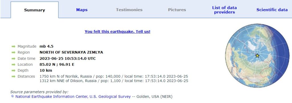Open National Earthquake Information Center link

[x=73, y=96]
